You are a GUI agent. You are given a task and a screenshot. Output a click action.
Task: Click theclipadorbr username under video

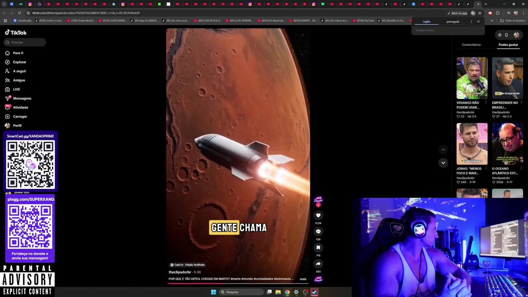coord(180,272)
